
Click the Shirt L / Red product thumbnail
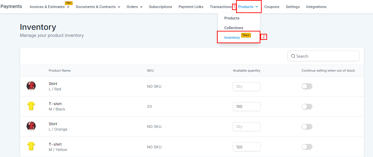click(31, 86)
